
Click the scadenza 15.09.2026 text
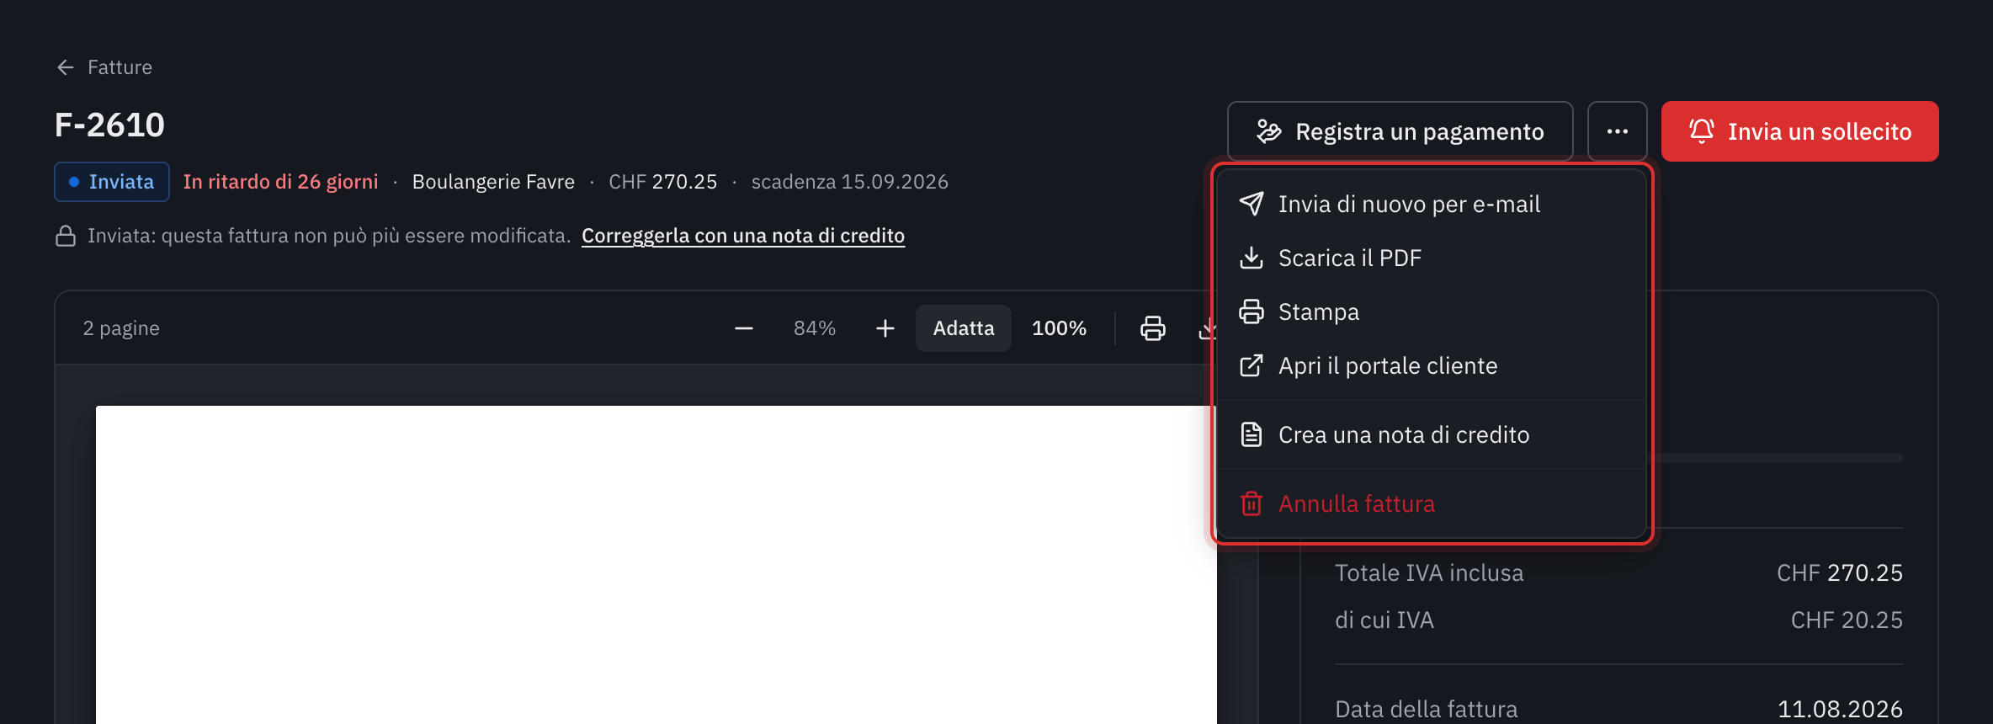point(850,182)
